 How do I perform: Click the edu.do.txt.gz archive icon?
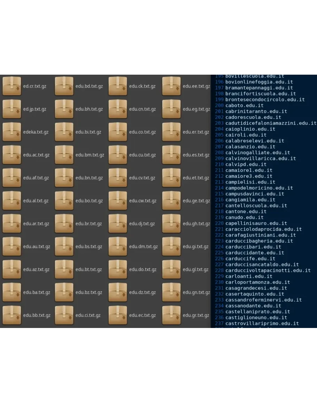click(x=118, y=269)
